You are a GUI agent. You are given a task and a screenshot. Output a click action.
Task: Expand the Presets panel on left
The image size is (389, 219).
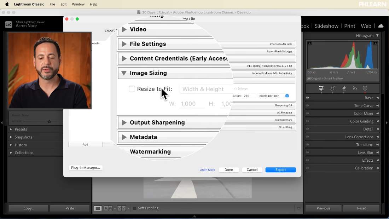click(x=11, y=129)
